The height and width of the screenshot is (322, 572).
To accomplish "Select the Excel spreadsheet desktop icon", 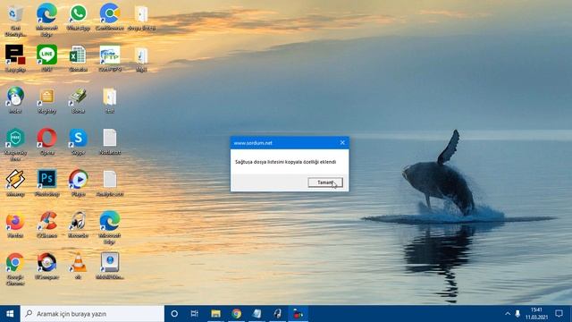I will tap(78, 58).
